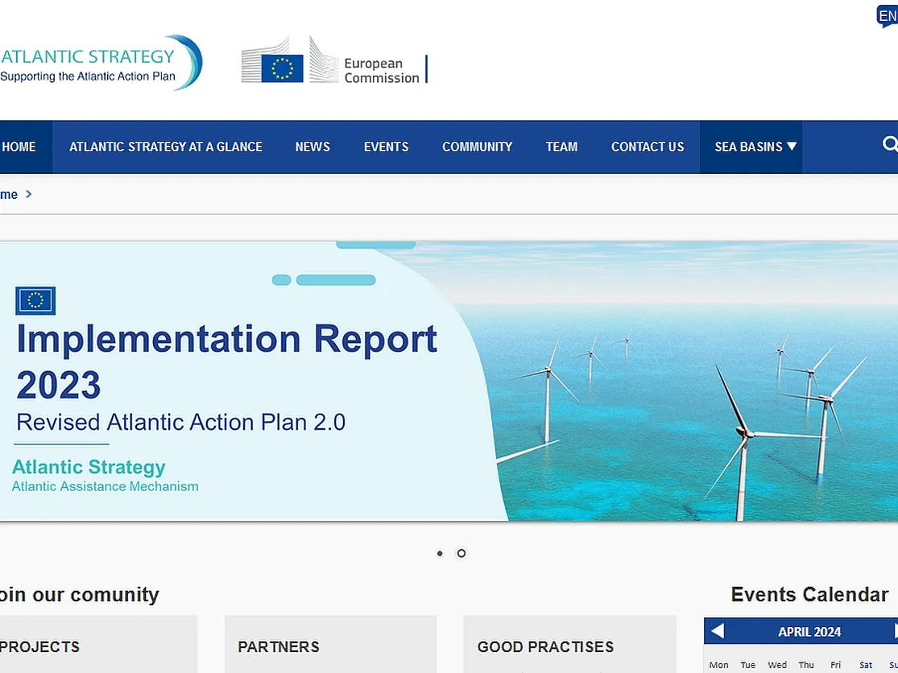The image size is (898, 673).
Task: Click the Events Calendar heading
Action: (x=809, y=595)
